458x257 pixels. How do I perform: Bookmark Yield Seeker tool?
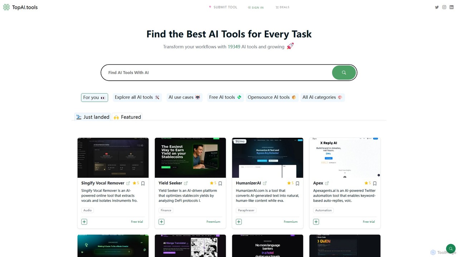tap(220, 183)
